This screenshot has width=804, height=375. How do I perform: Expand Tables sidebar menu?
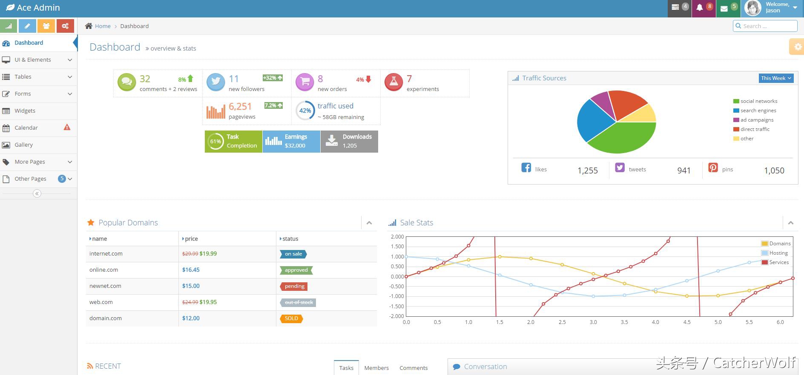38,77
